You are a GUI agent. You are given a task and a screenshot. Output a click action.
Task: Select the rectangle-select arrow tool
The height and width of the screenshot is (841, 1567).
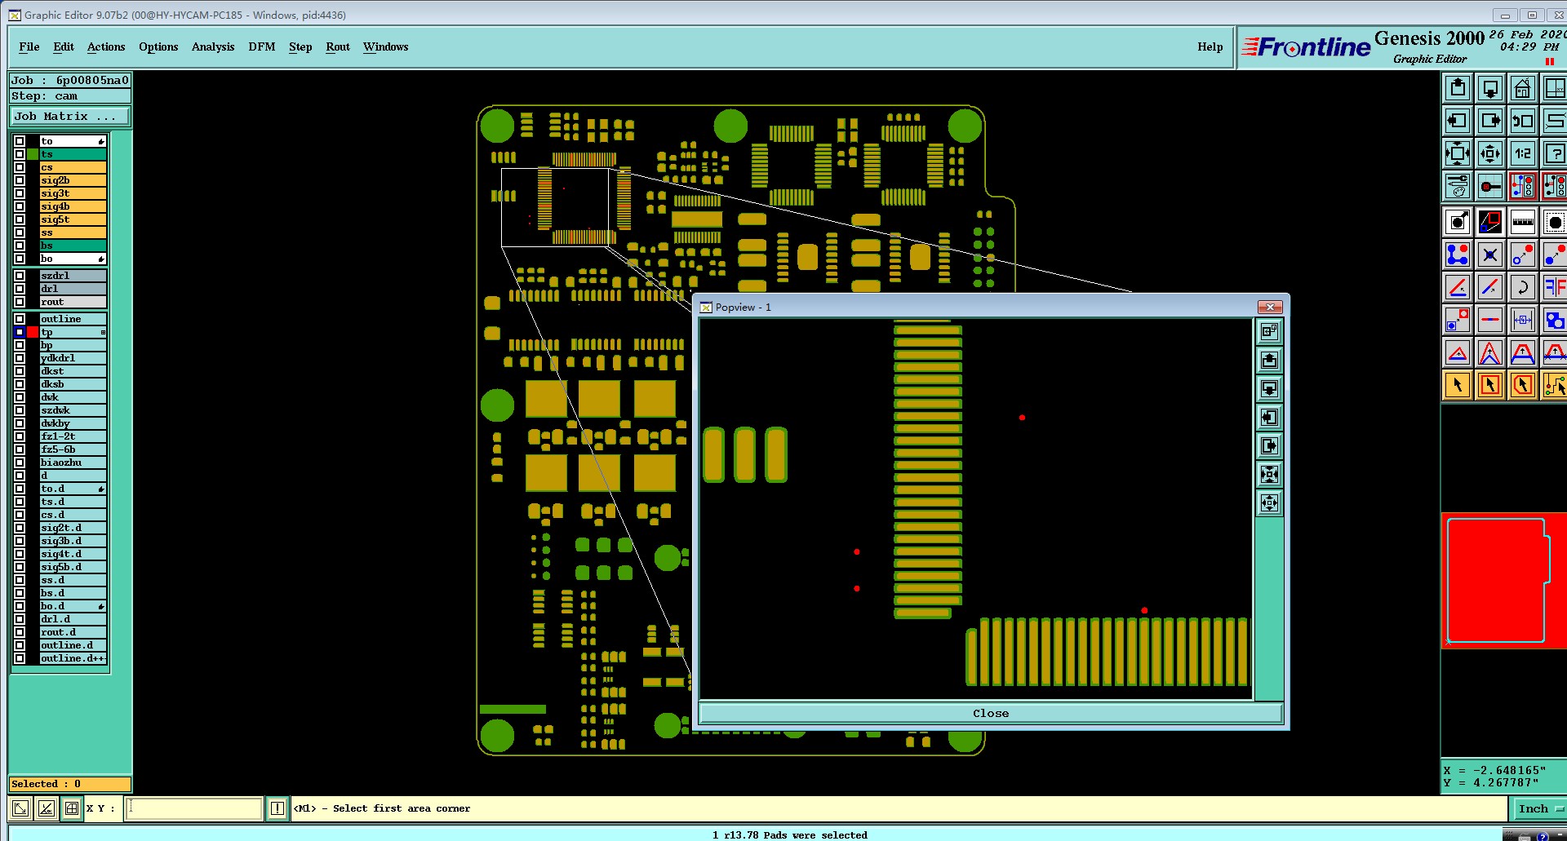1490,385
